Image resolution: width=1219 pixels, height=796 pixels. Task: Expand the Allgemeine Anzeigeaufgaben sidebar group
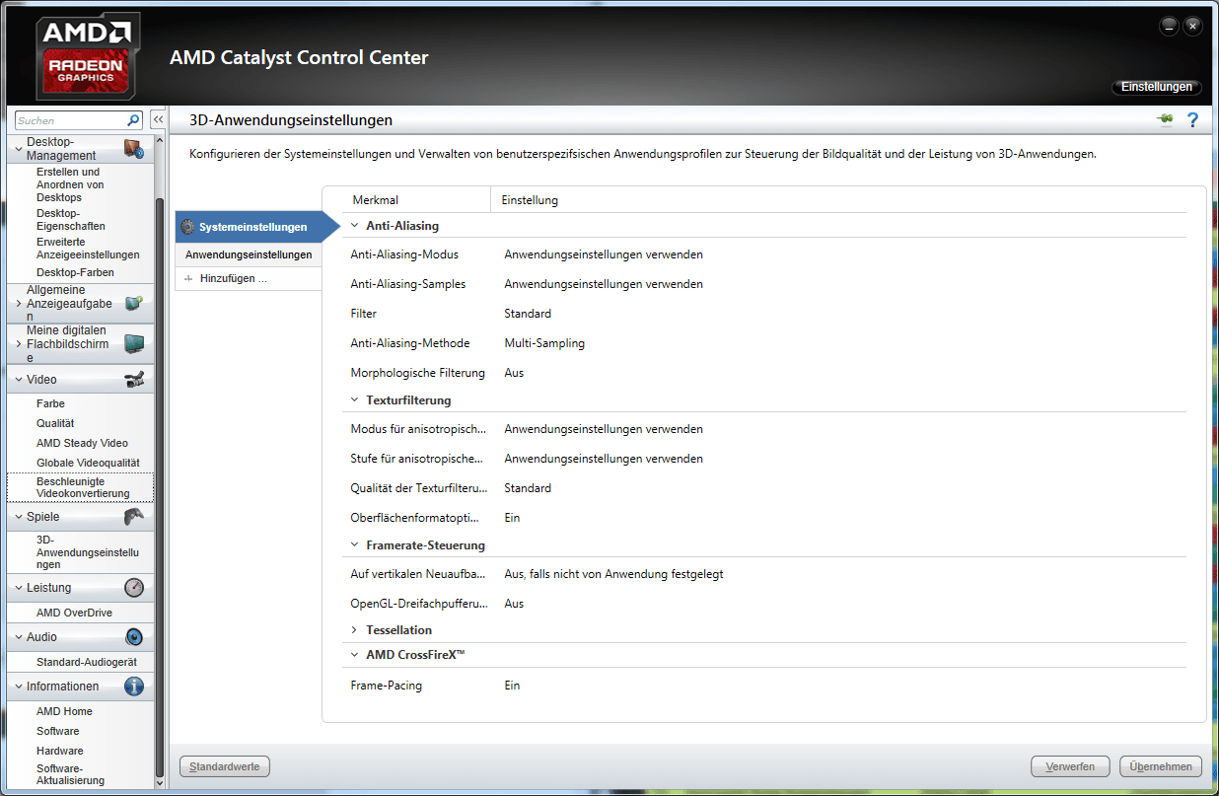tap(19, 304)
